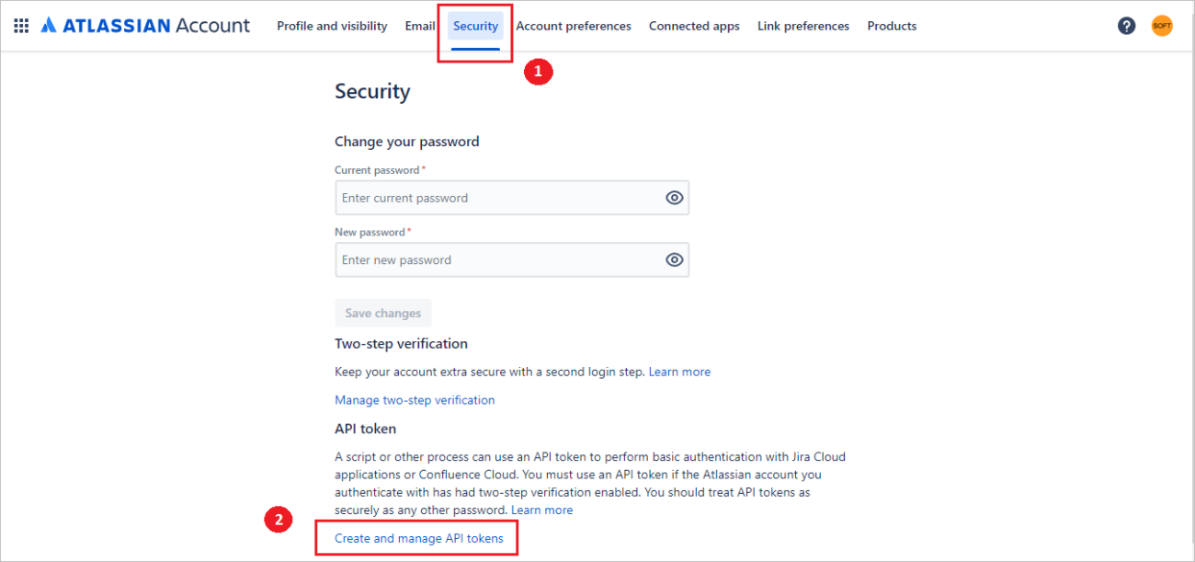Screen dimensions: 1195x562
Task: Select the Security tab
Action: [x=475, y=26]
